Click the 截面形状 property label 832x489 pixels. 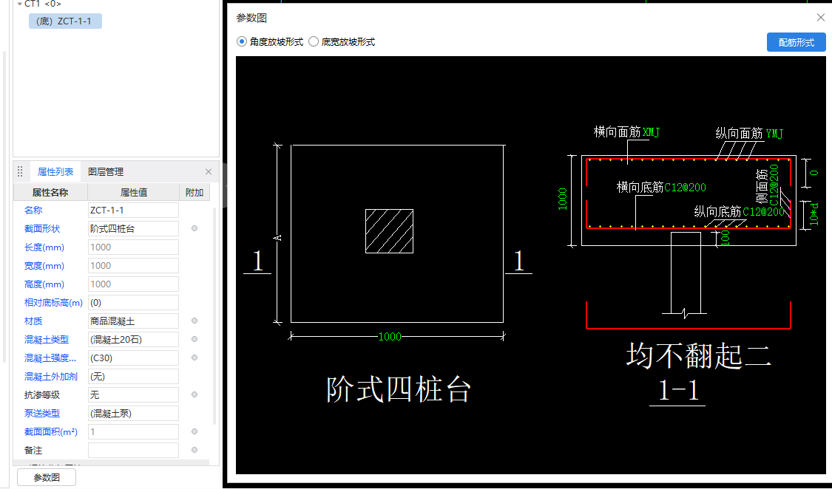point(42,229)
